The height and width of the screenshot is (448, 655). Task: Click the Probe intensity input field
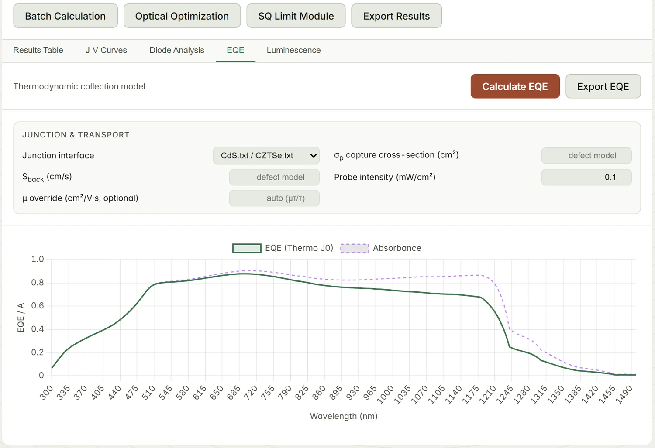coord(586,177)
